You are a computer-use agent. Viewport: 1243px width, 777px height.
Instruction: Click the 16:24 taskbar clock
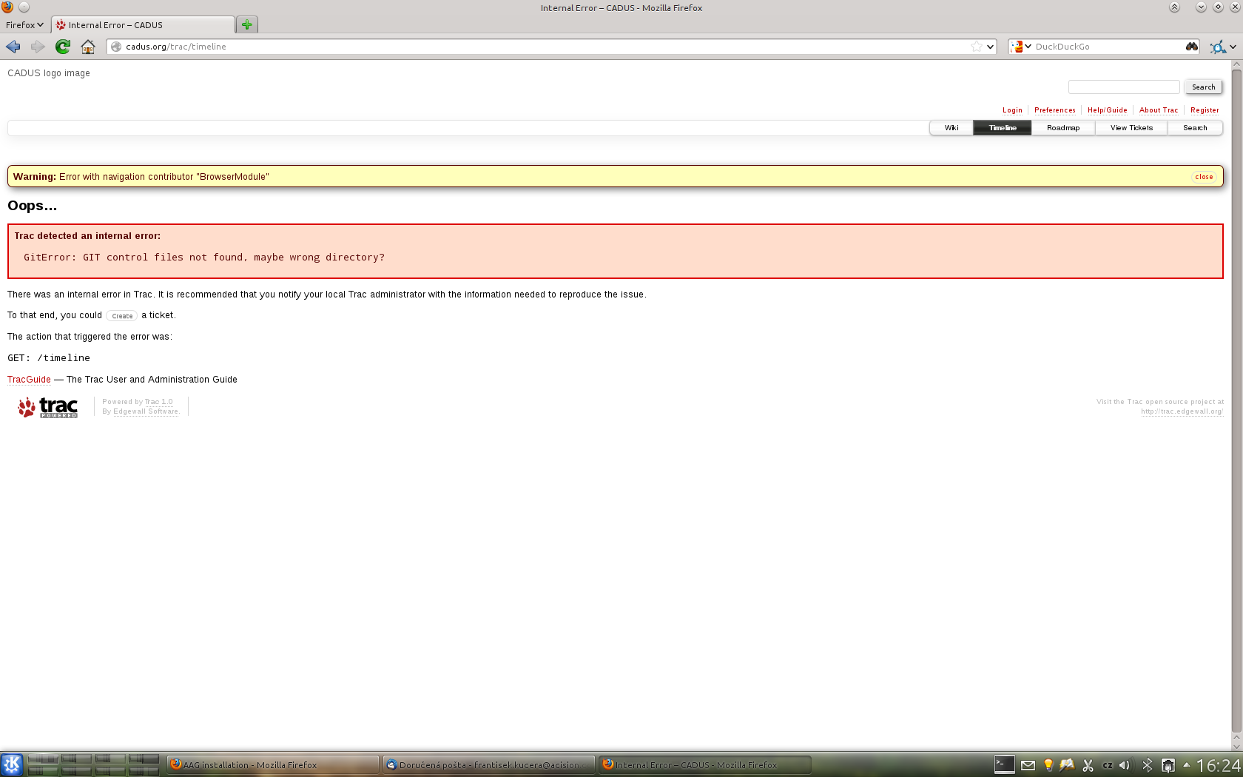pos(1218,765)
